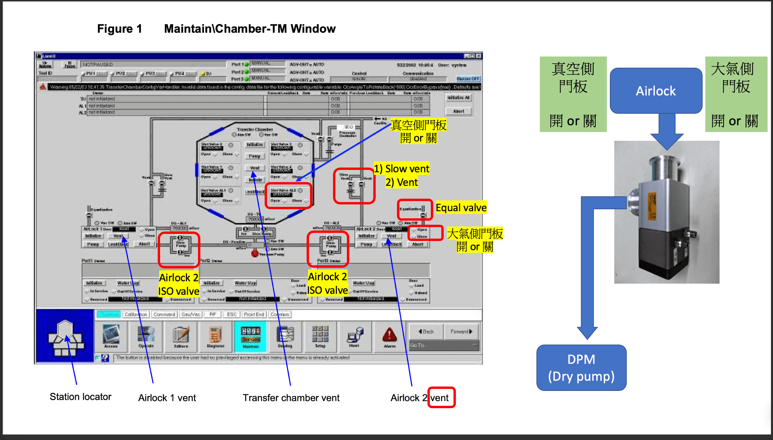Viewport: 773px width, 440px height.
Task: Click the Alarm icon in toolbar
Action: pyautogui.click(x=385, y=337)
